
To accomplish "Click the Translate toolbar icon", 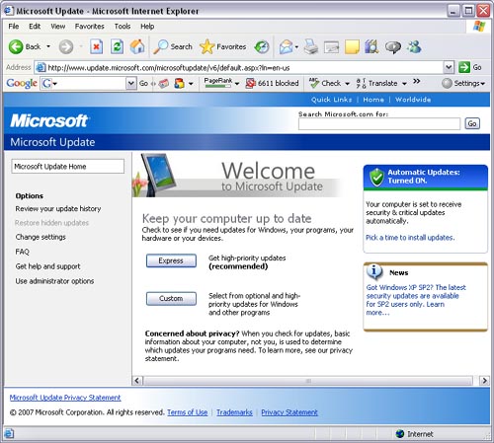I will point(361,83).
